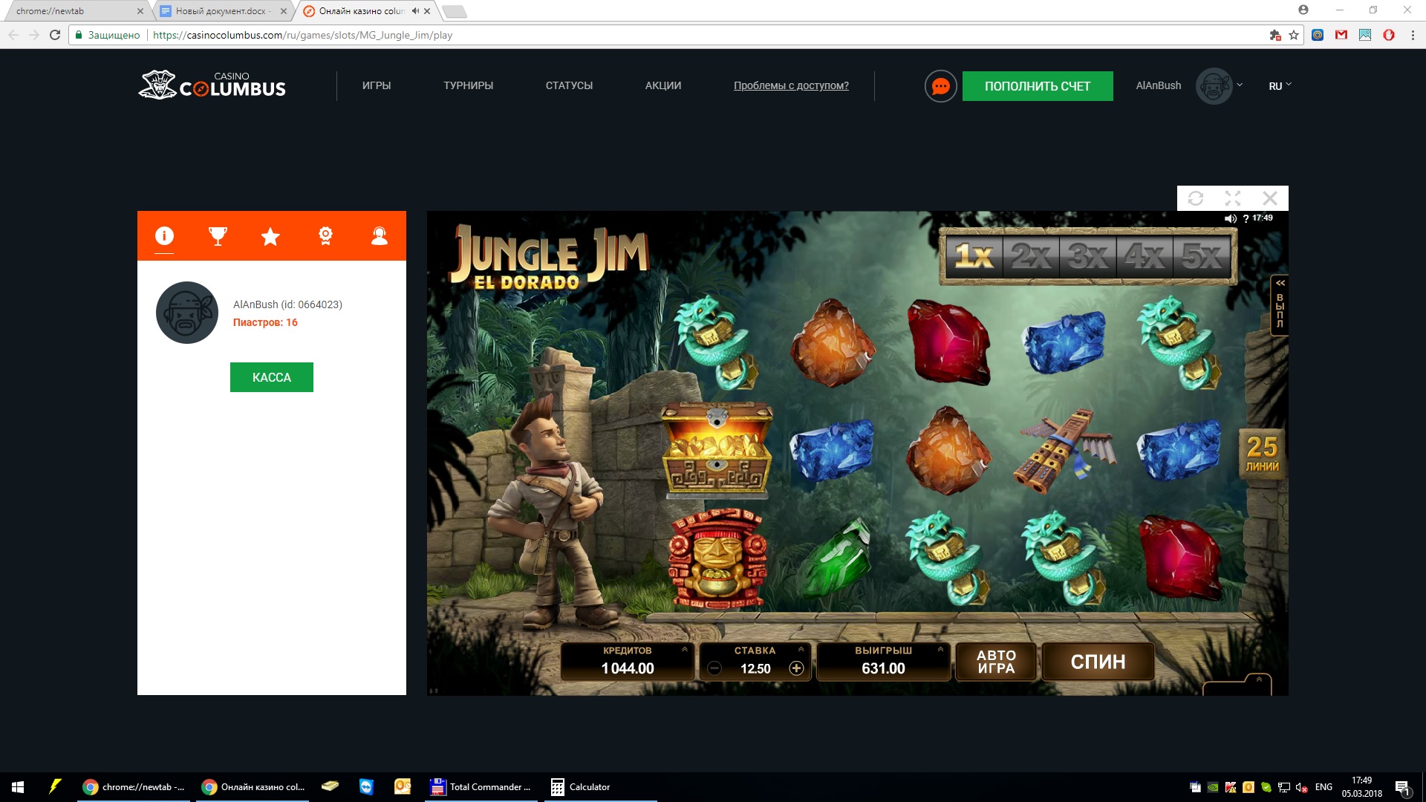Open the trophy tournaments tab icon
Viewport: 1426px width, 802px height.
[x=218, y=236]
